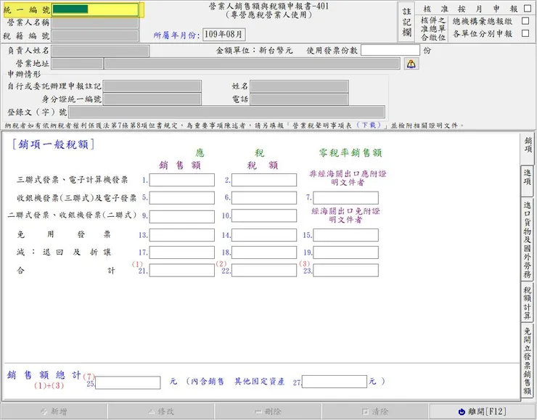Click field 9 duplicate invoice sales amount
This screenshot has width=537, height=420.
click(x=182, y=216)
